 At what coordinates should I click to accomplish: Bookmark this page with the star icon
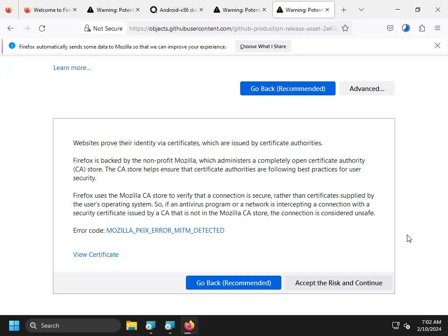click(345, 28)
